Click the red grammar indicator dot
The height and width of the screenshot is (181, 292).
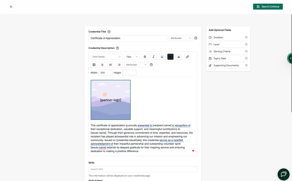click(193, 151)
